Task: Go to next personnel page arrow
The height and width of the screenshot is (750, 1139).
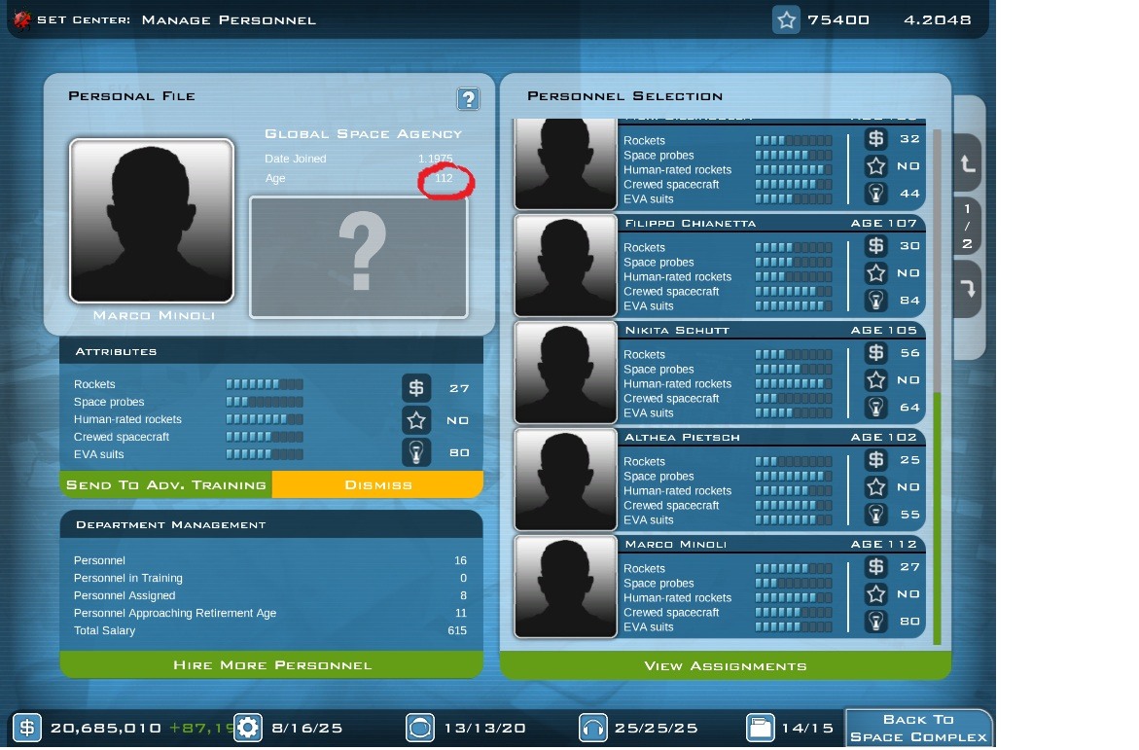Action: tap(968, 289)
